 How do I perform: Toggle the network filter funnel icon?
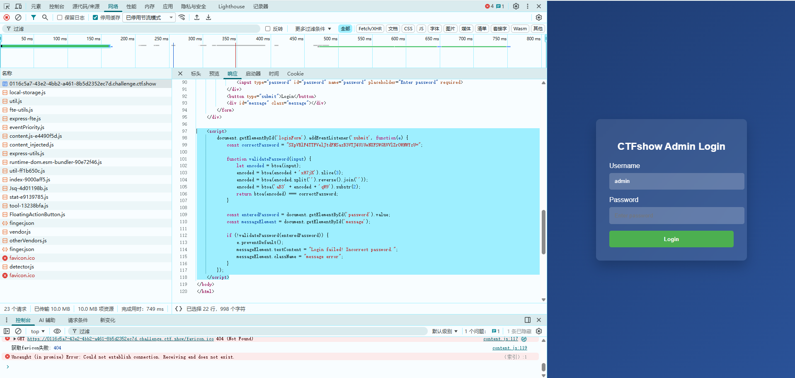click(x=34, y=17)
